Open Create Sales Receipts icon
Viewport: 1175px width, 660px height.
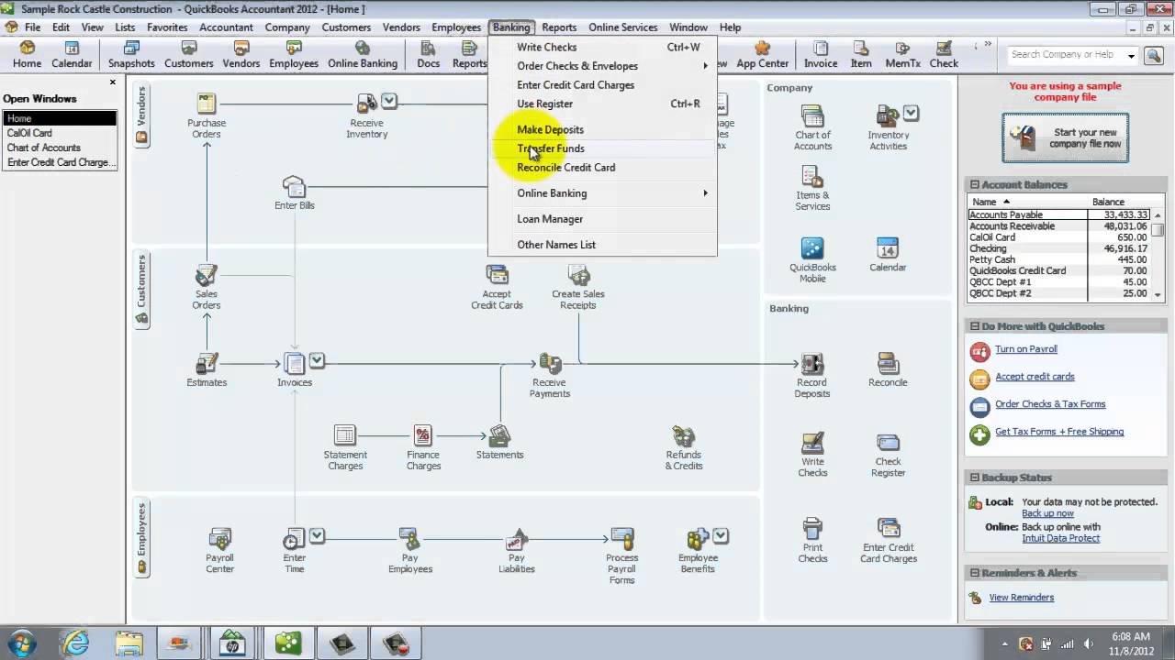click(578, 275)
